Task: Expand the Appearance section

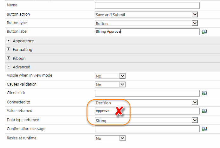Action: (x=8, y=41)
